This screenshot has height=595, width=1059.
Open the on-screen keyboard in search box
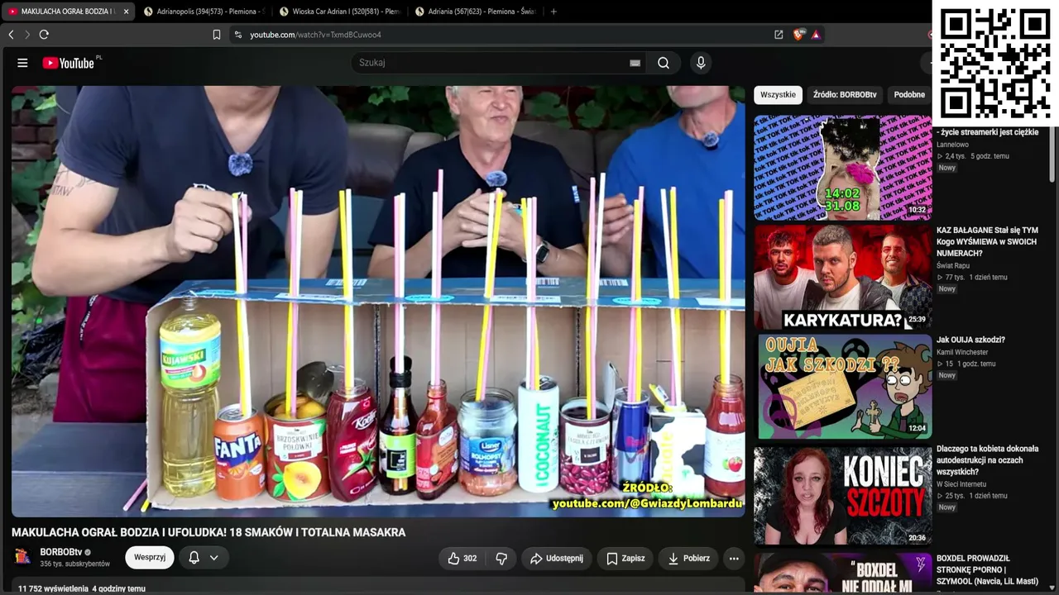(635, 63)
